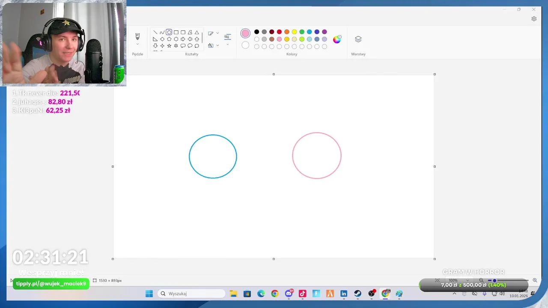
Task: Open TikTok from taskbar
Action: pos(302,293)
